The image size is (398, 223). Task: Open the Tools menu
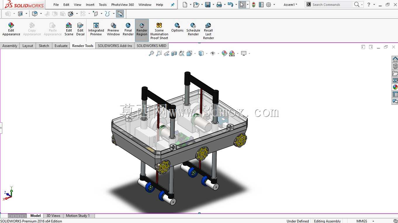pos(103,5)
